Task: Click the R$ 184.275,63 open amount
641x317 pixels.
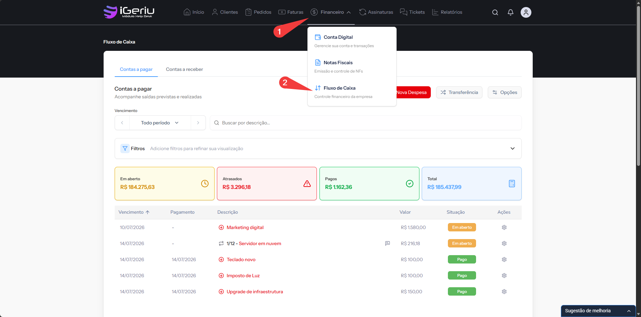Action: pos(137,187)
